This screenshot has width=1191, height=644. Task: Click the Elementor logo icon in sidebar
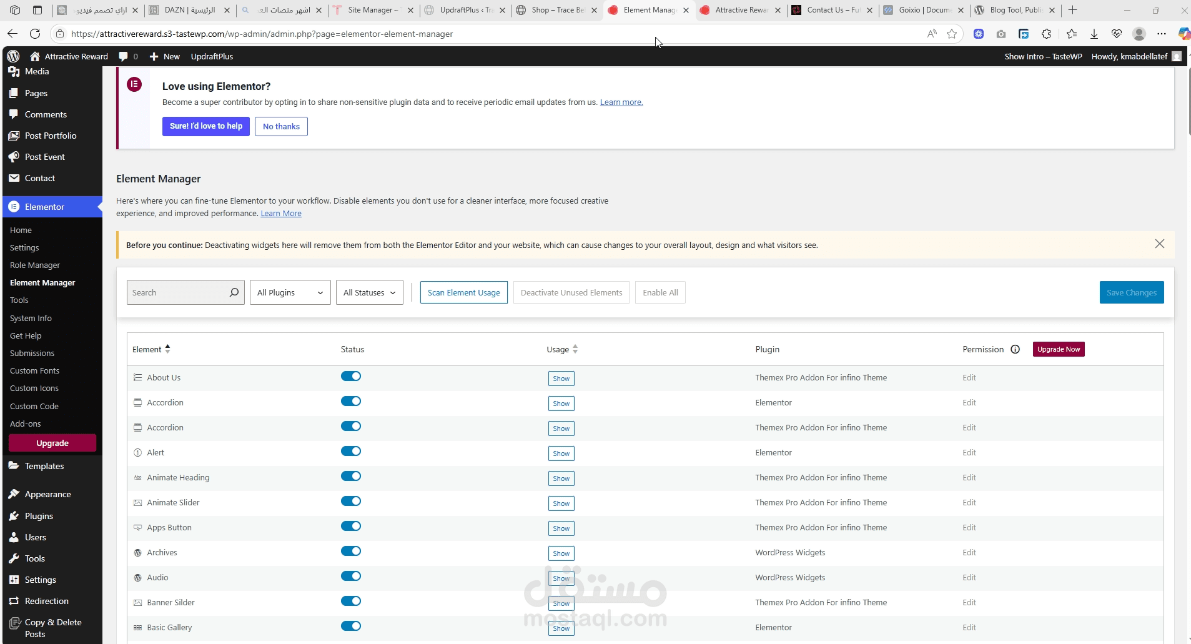[x=14, y=207]
